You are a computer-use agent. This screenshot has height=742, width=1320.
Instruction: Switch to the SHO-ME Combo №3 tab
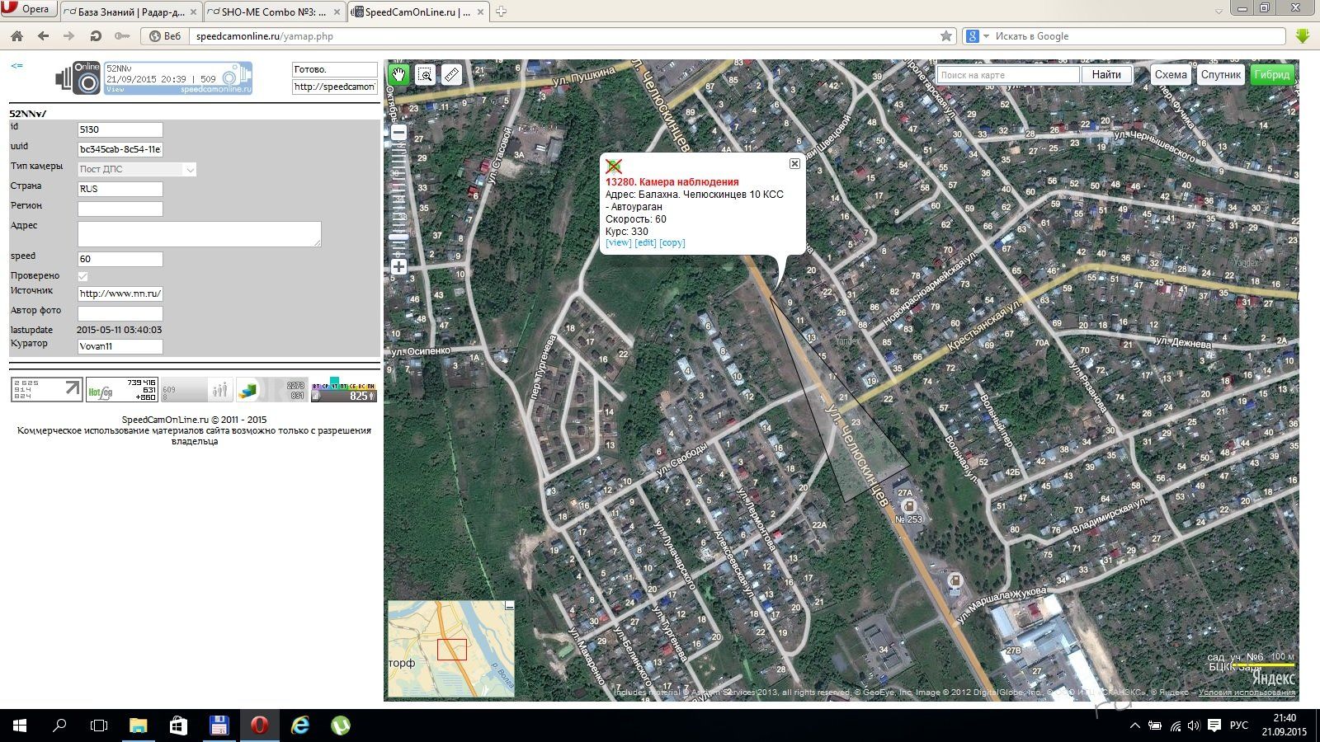273,12
